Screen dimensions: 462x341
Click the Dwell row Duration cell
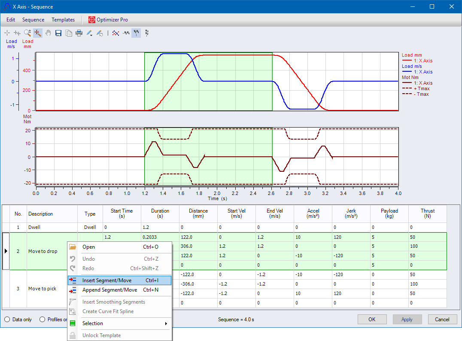160,227
